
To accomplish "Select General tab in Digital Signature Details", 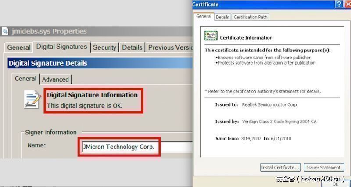I will [25, 79].
